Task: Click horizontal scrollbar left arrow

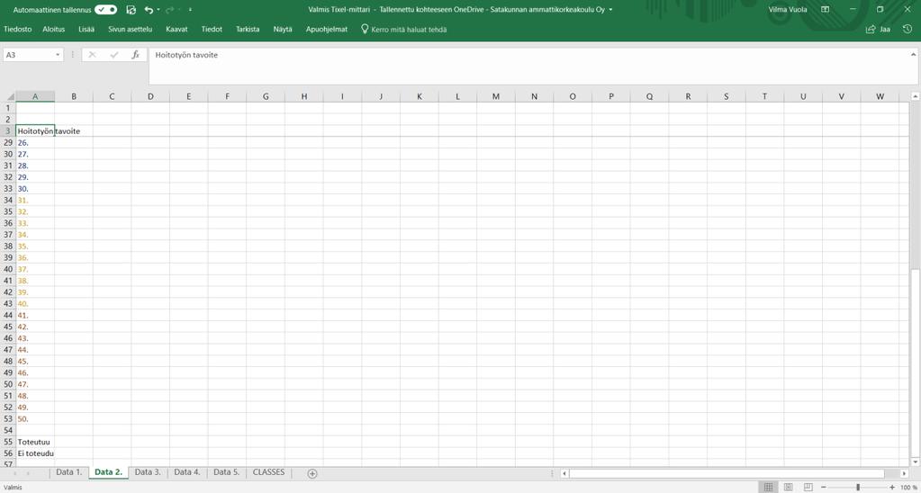Action: click(564, 473)
